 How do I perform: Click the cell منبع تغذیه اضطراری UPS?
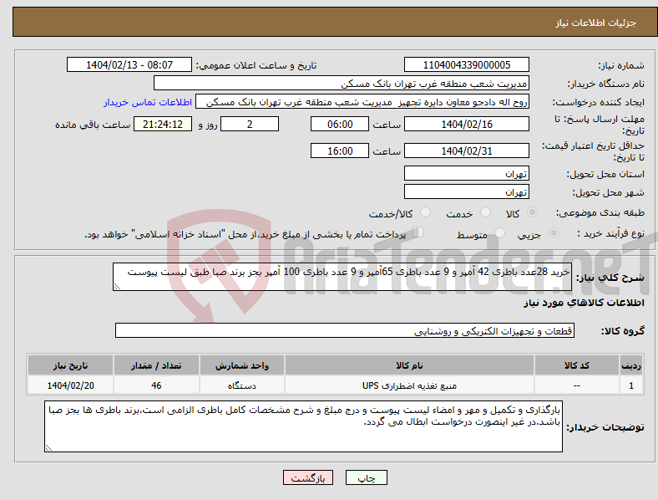(409, 385)
